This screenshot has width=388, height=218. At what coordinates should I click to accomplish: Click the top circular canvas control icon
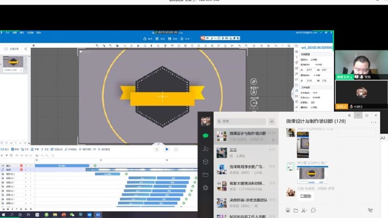[254, 81]
